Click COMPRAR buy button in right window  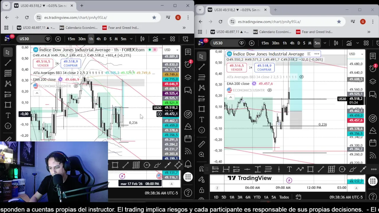(x=264, y=67)
